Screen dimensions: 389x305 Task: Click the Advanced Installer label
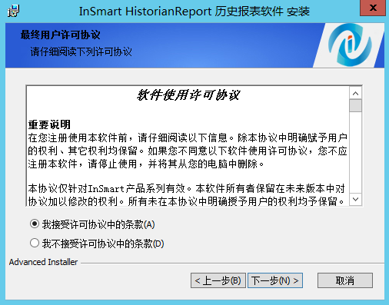[43, 262]
